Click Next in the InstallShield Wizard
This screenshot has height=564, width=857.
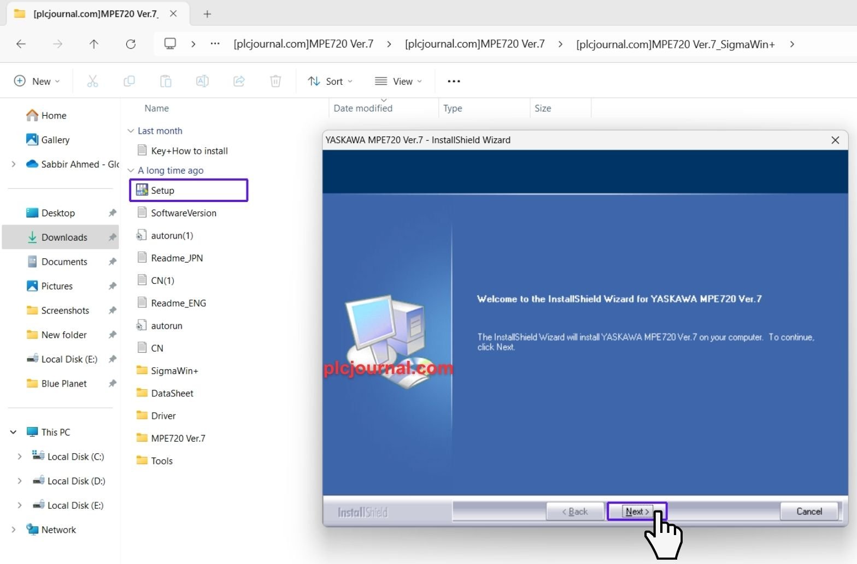(x=637, y=512)
